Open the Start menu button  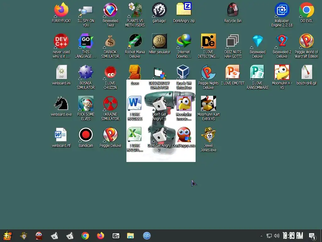click(7, 236)
